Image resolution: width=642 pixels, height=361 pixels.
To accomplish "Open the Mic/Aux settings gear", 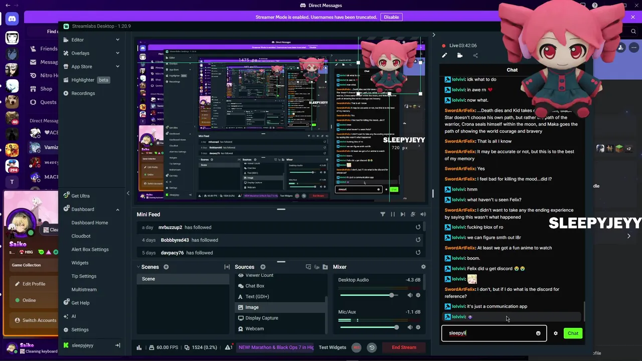I will [x=418, y=327].
